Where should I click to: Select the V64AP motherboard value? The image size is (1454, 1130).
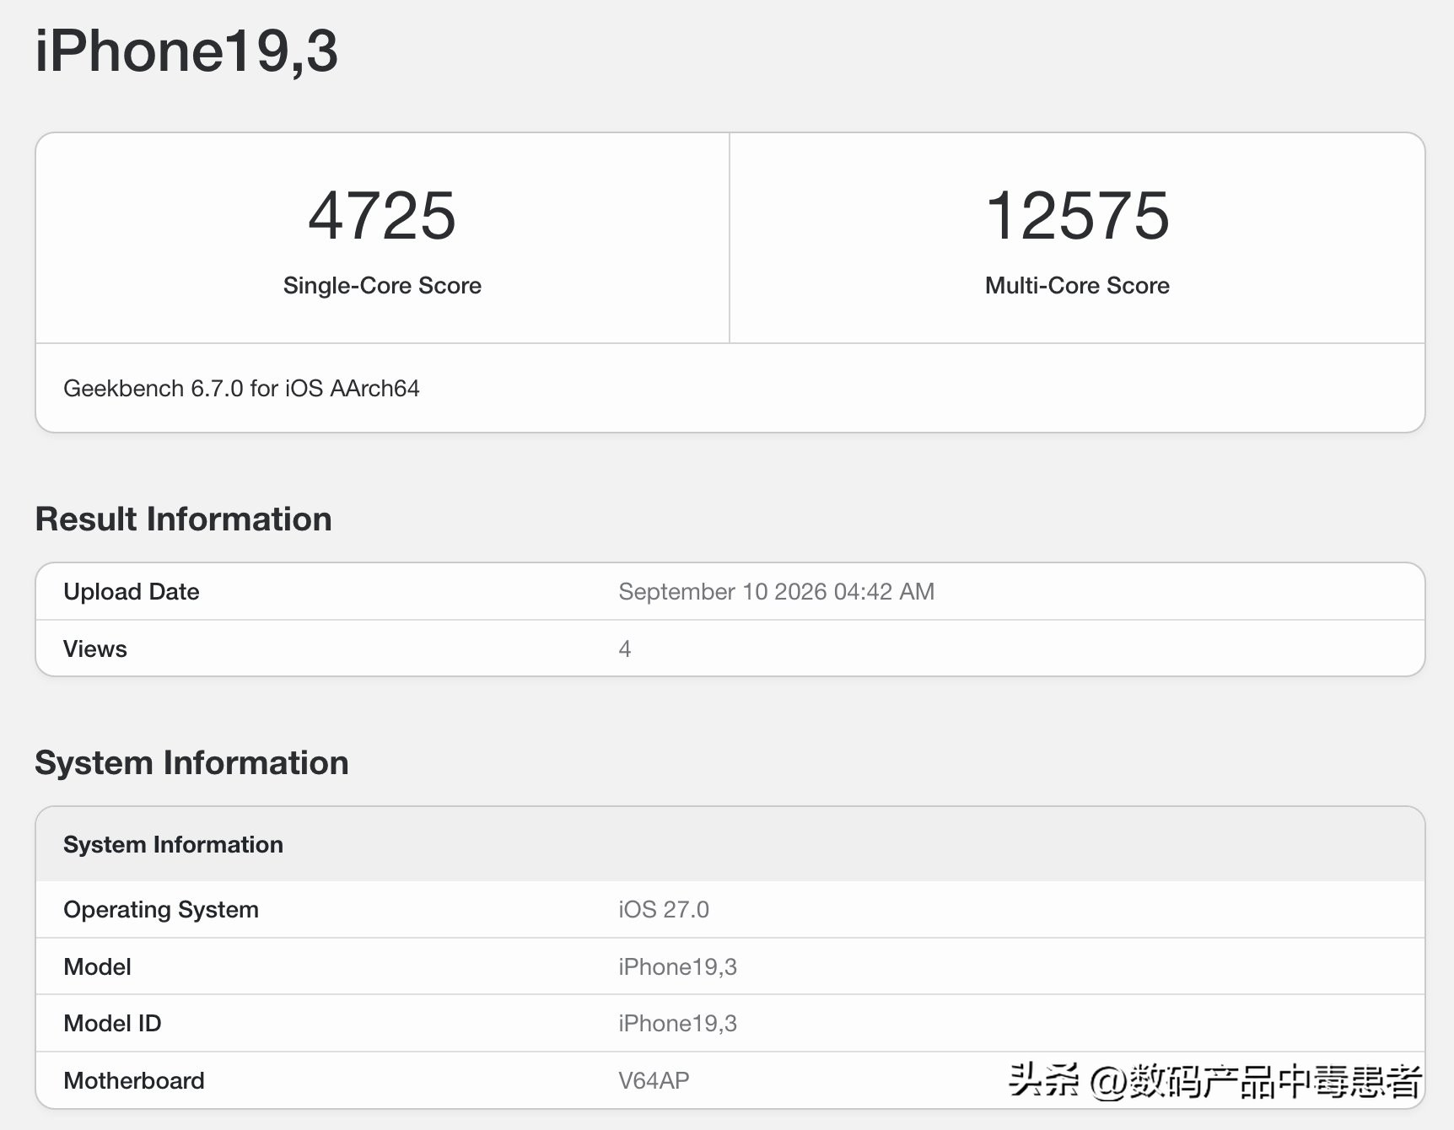pyautogui.click(x=654, y=1080)
